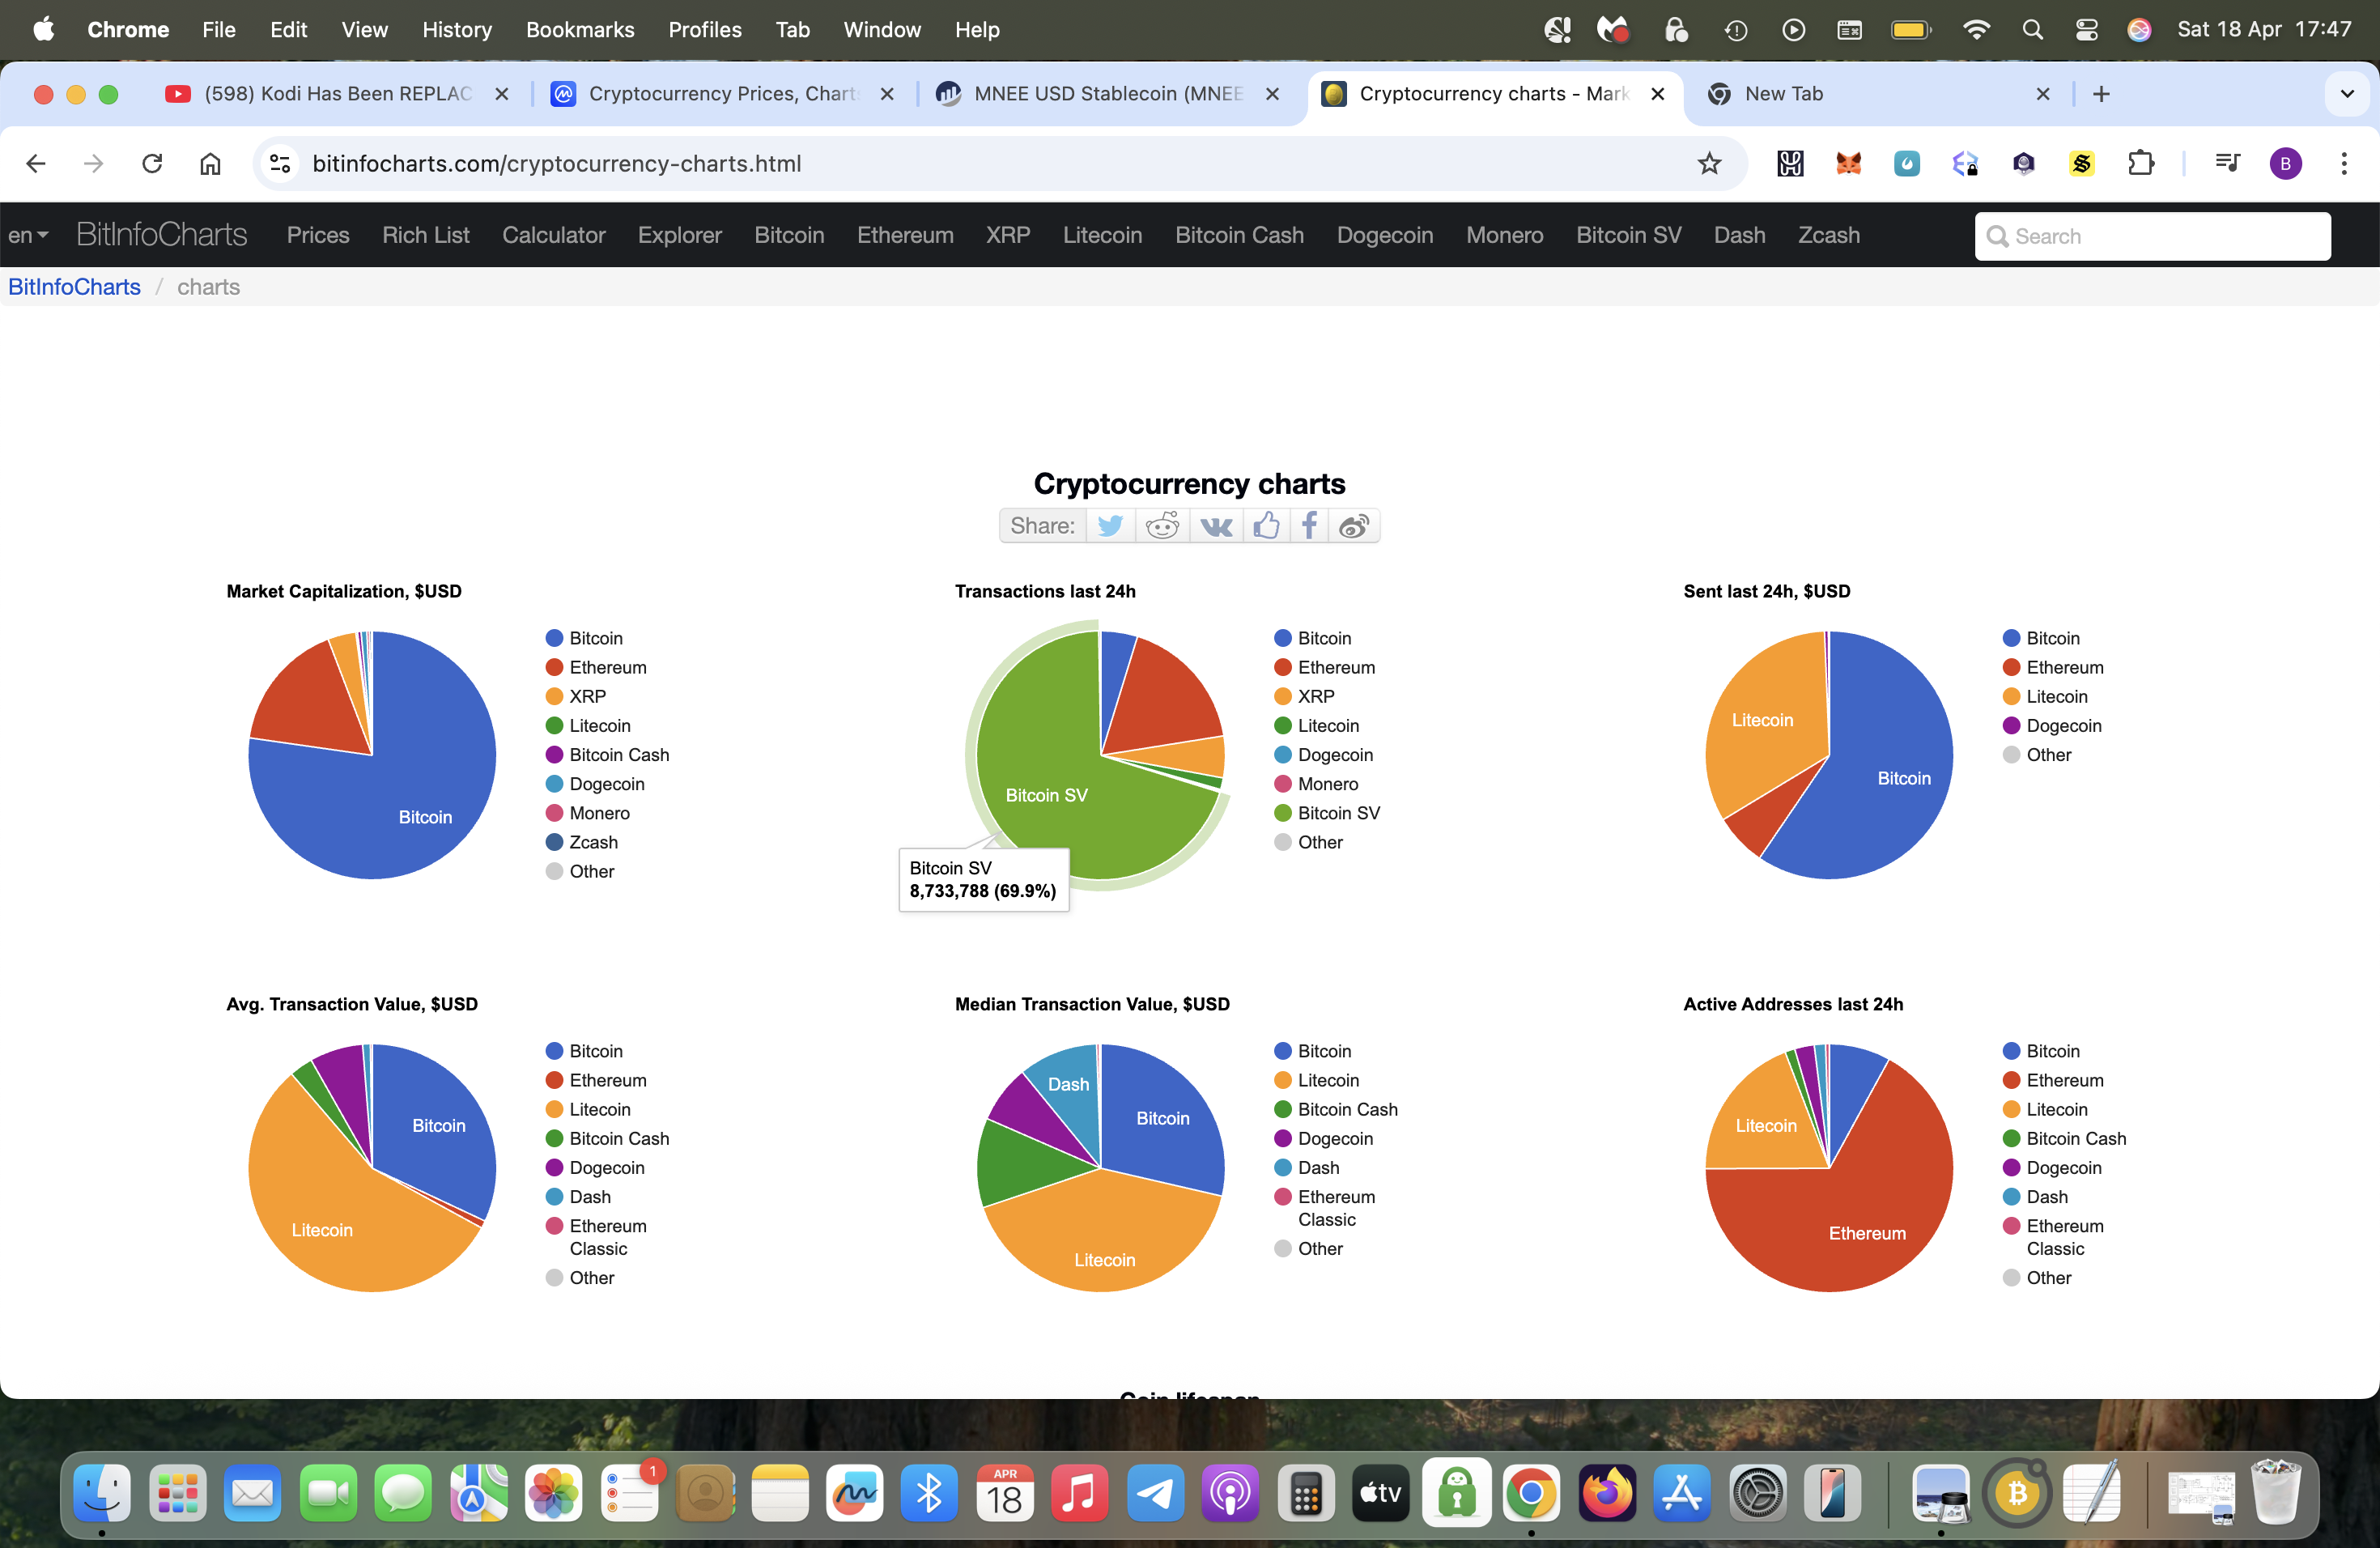Toggle Dash in Median Transaction Value legend
This screenshot has height=1548, width=2380.
(1307, 1167)
